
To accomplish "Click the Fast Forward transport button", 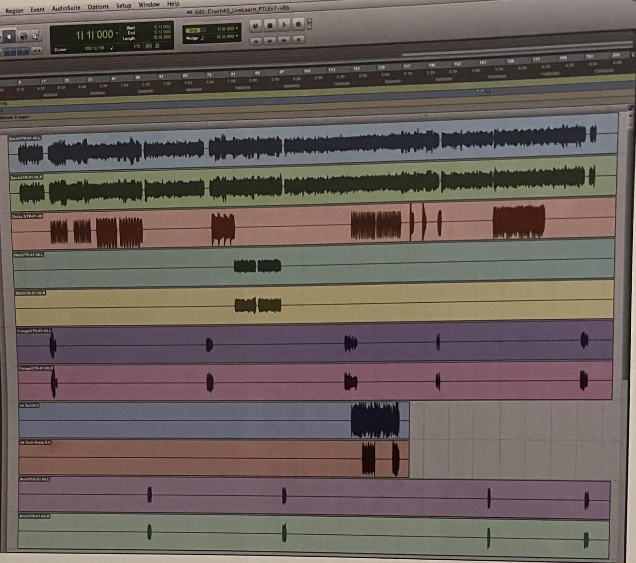I will pos(284,41).
